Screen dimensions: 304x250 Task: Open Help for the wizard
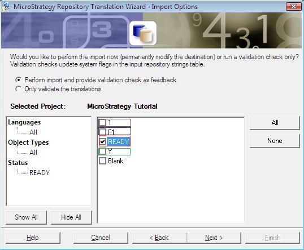point(33,238)
